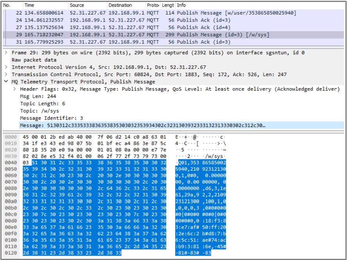Expand Internet Protocol Version 4 section
The width and height of the screenshot is (347, 260).
click(x=6, y=67)
